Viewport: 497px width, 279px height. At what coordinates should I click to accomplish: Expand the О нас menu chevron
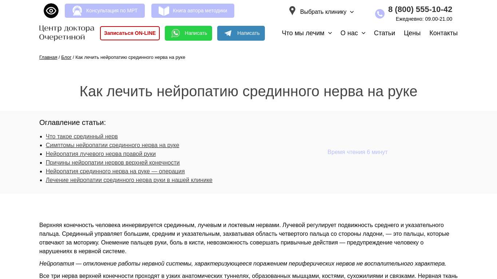point(363,33)
